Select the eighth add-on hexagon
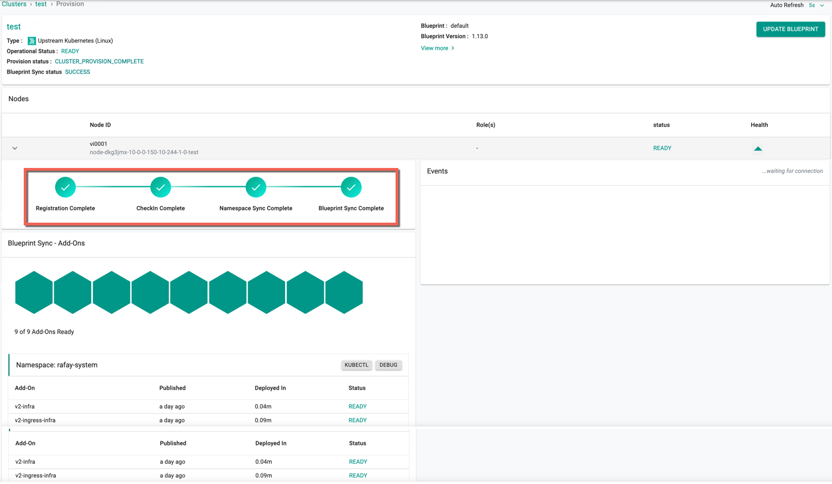 [x=306, y=292]
